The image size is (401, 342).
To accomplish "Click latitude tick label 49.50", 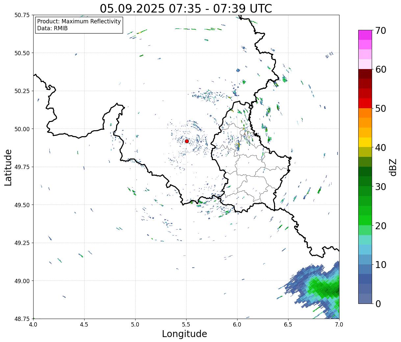I will pyautogui.click(x=22, y=205).
